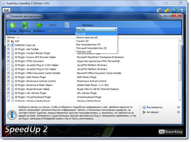The width and height of the screenshot is (191, 142).
Task: Pick Текущий пользователь (4) option
Action: tap(91, 48)
